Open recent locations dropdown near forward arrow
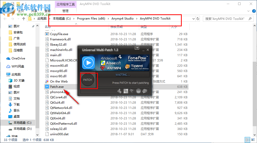257x143 pixels. [18, 19]
